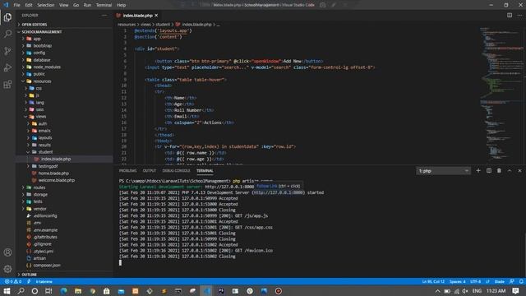The height and width of the screenshot is (296, 526).
Task: Split the editor to the right
Action: tap(510, 16)
